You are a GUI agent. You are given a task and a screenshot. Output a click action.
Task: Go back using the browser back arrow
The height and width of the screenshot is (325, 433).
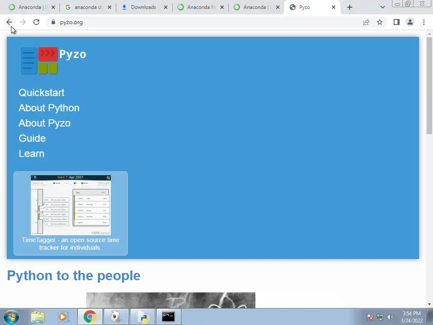click(x=9, y=22)
